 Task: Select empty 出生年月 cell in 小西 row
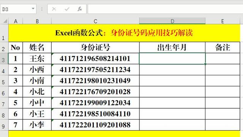tap(172, 70)
